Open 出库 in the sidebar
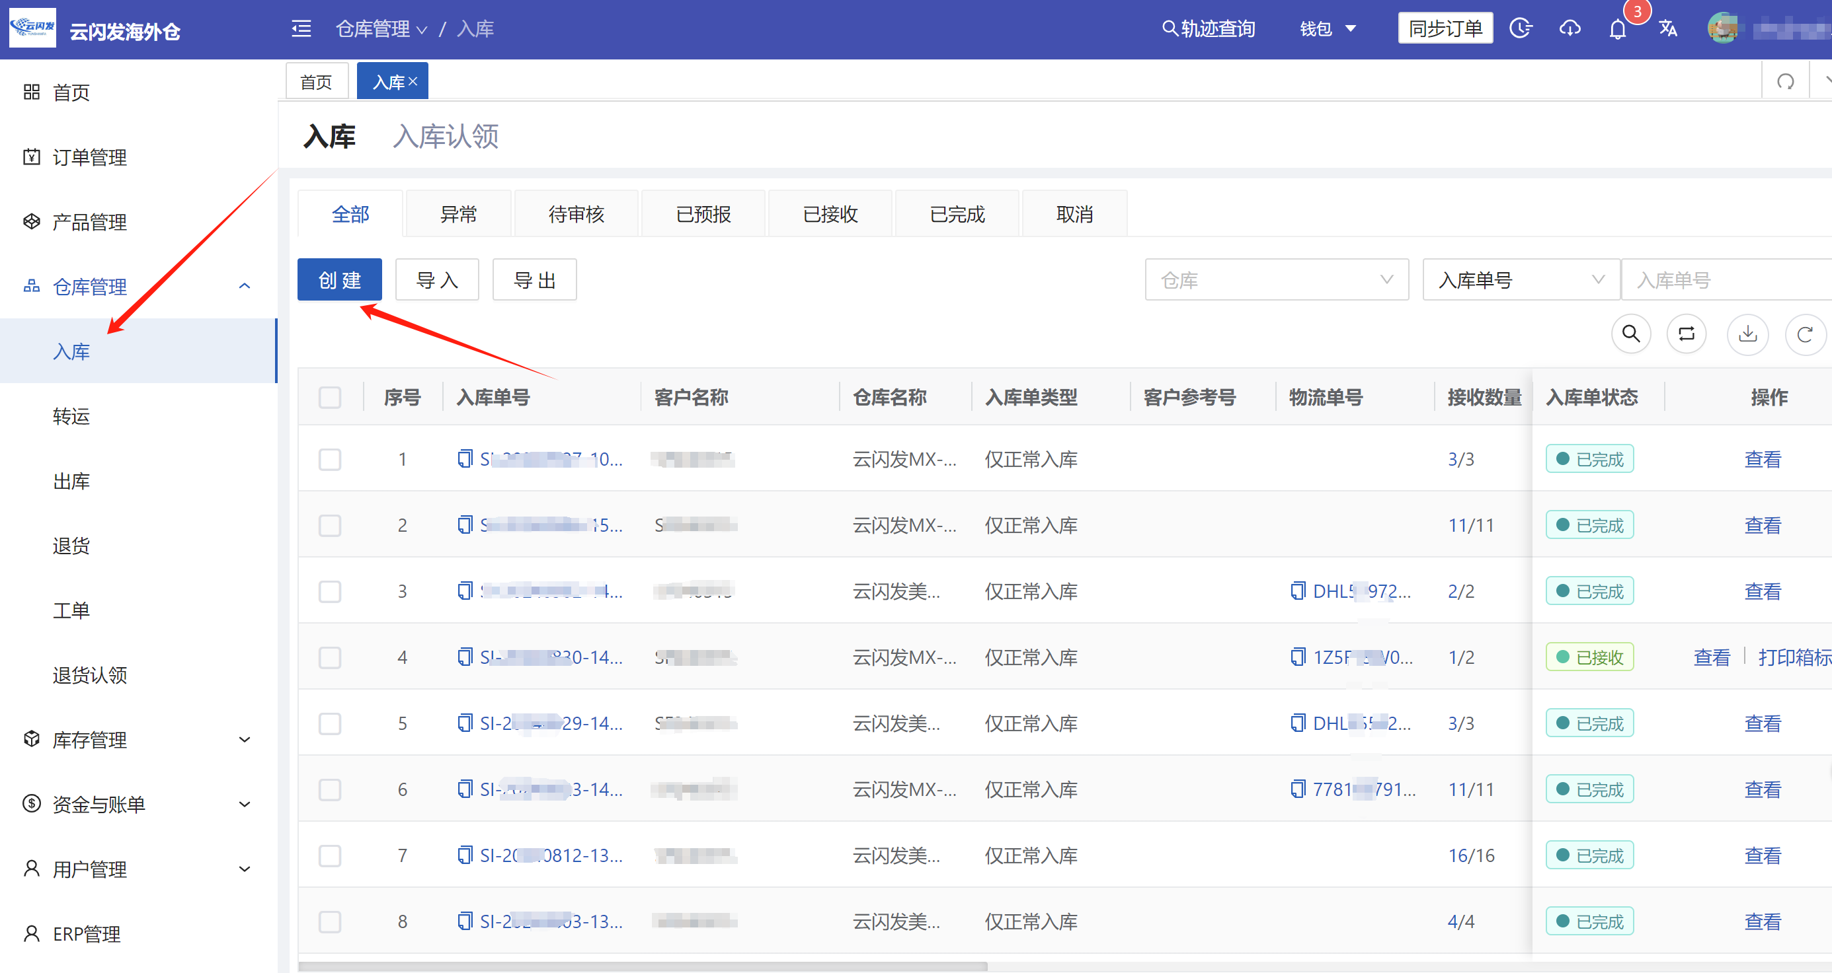Image resolution: width=1832 pixels, height=973 pixels. (x=71, y=481)
